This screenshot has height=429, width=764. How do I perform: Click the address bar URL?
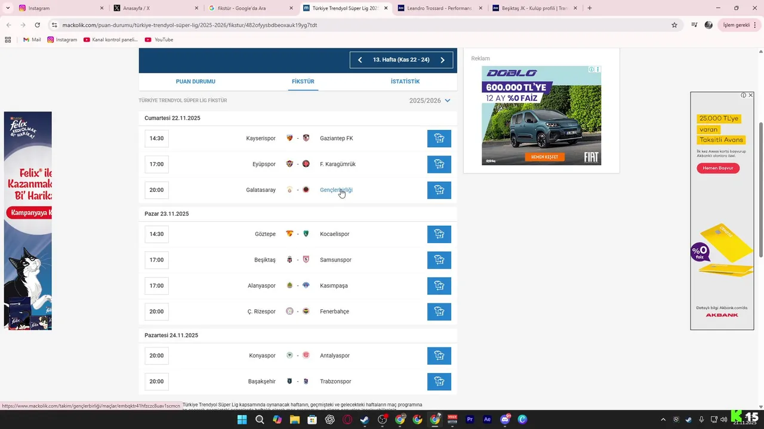(x=190, y=25)
